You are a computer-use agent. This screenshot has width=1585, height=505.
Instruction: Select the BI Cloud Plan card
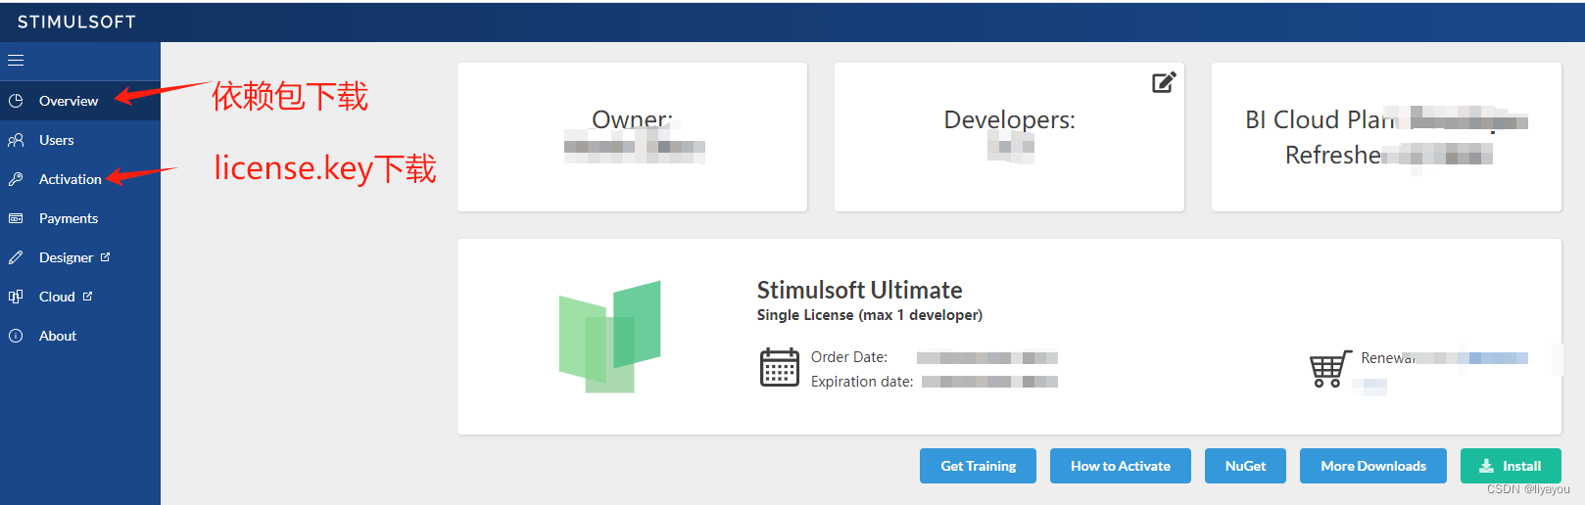click(1386, 137)
